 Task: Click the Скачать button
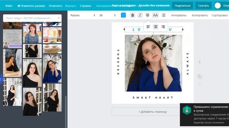pos(204,6)
